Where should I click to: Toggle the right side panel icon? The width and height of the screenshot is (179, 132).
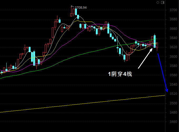click(163, 3)
